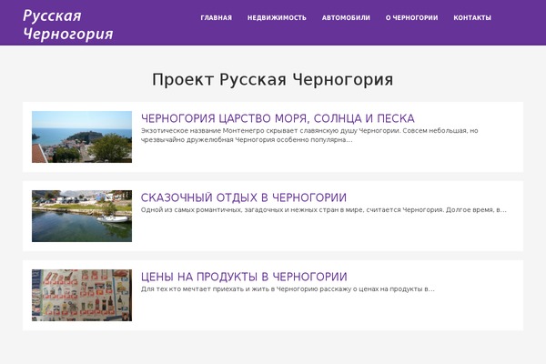Open the О ЧЕРНОГОРИИ menu page
546x364 pixels.
[x=411, y=18]
